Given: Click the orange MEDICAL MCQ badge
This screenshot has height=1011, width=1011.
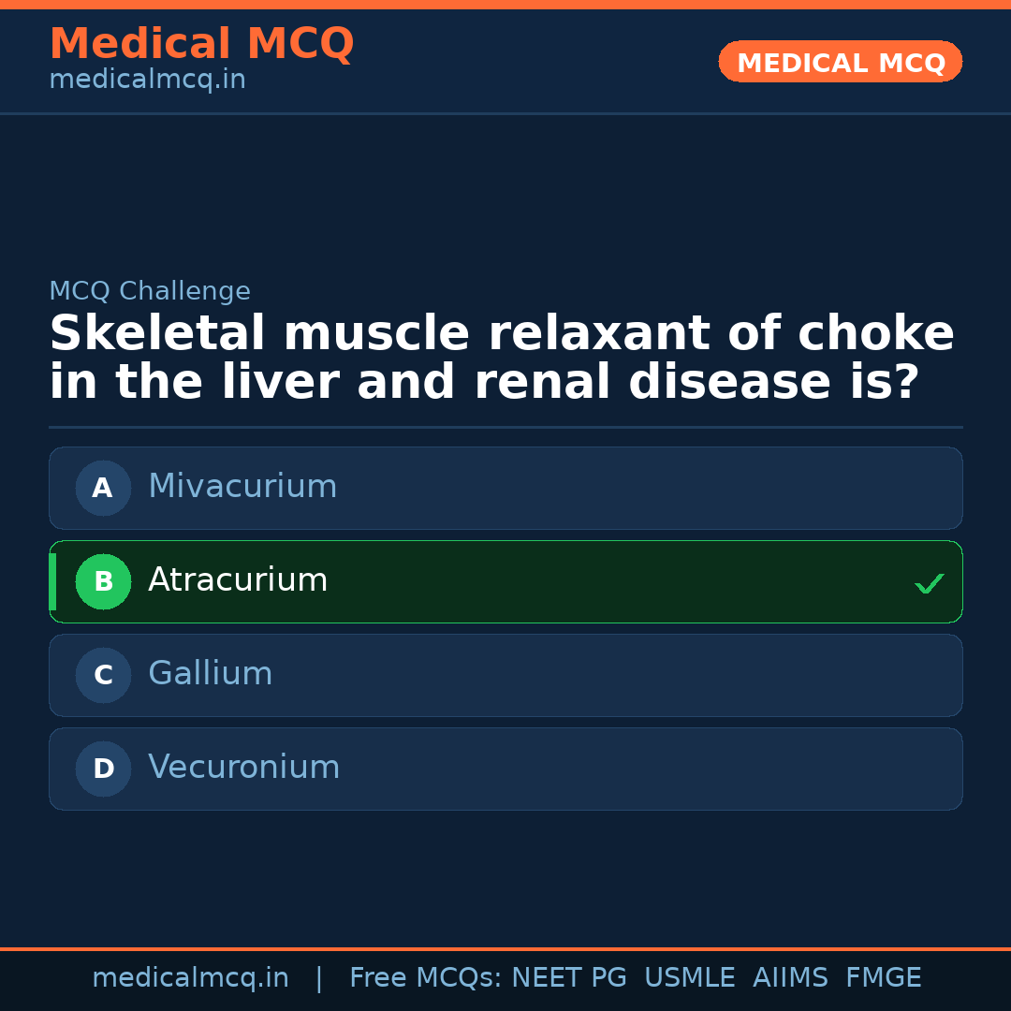Looking at the screenshot, I should pos(840,62).
